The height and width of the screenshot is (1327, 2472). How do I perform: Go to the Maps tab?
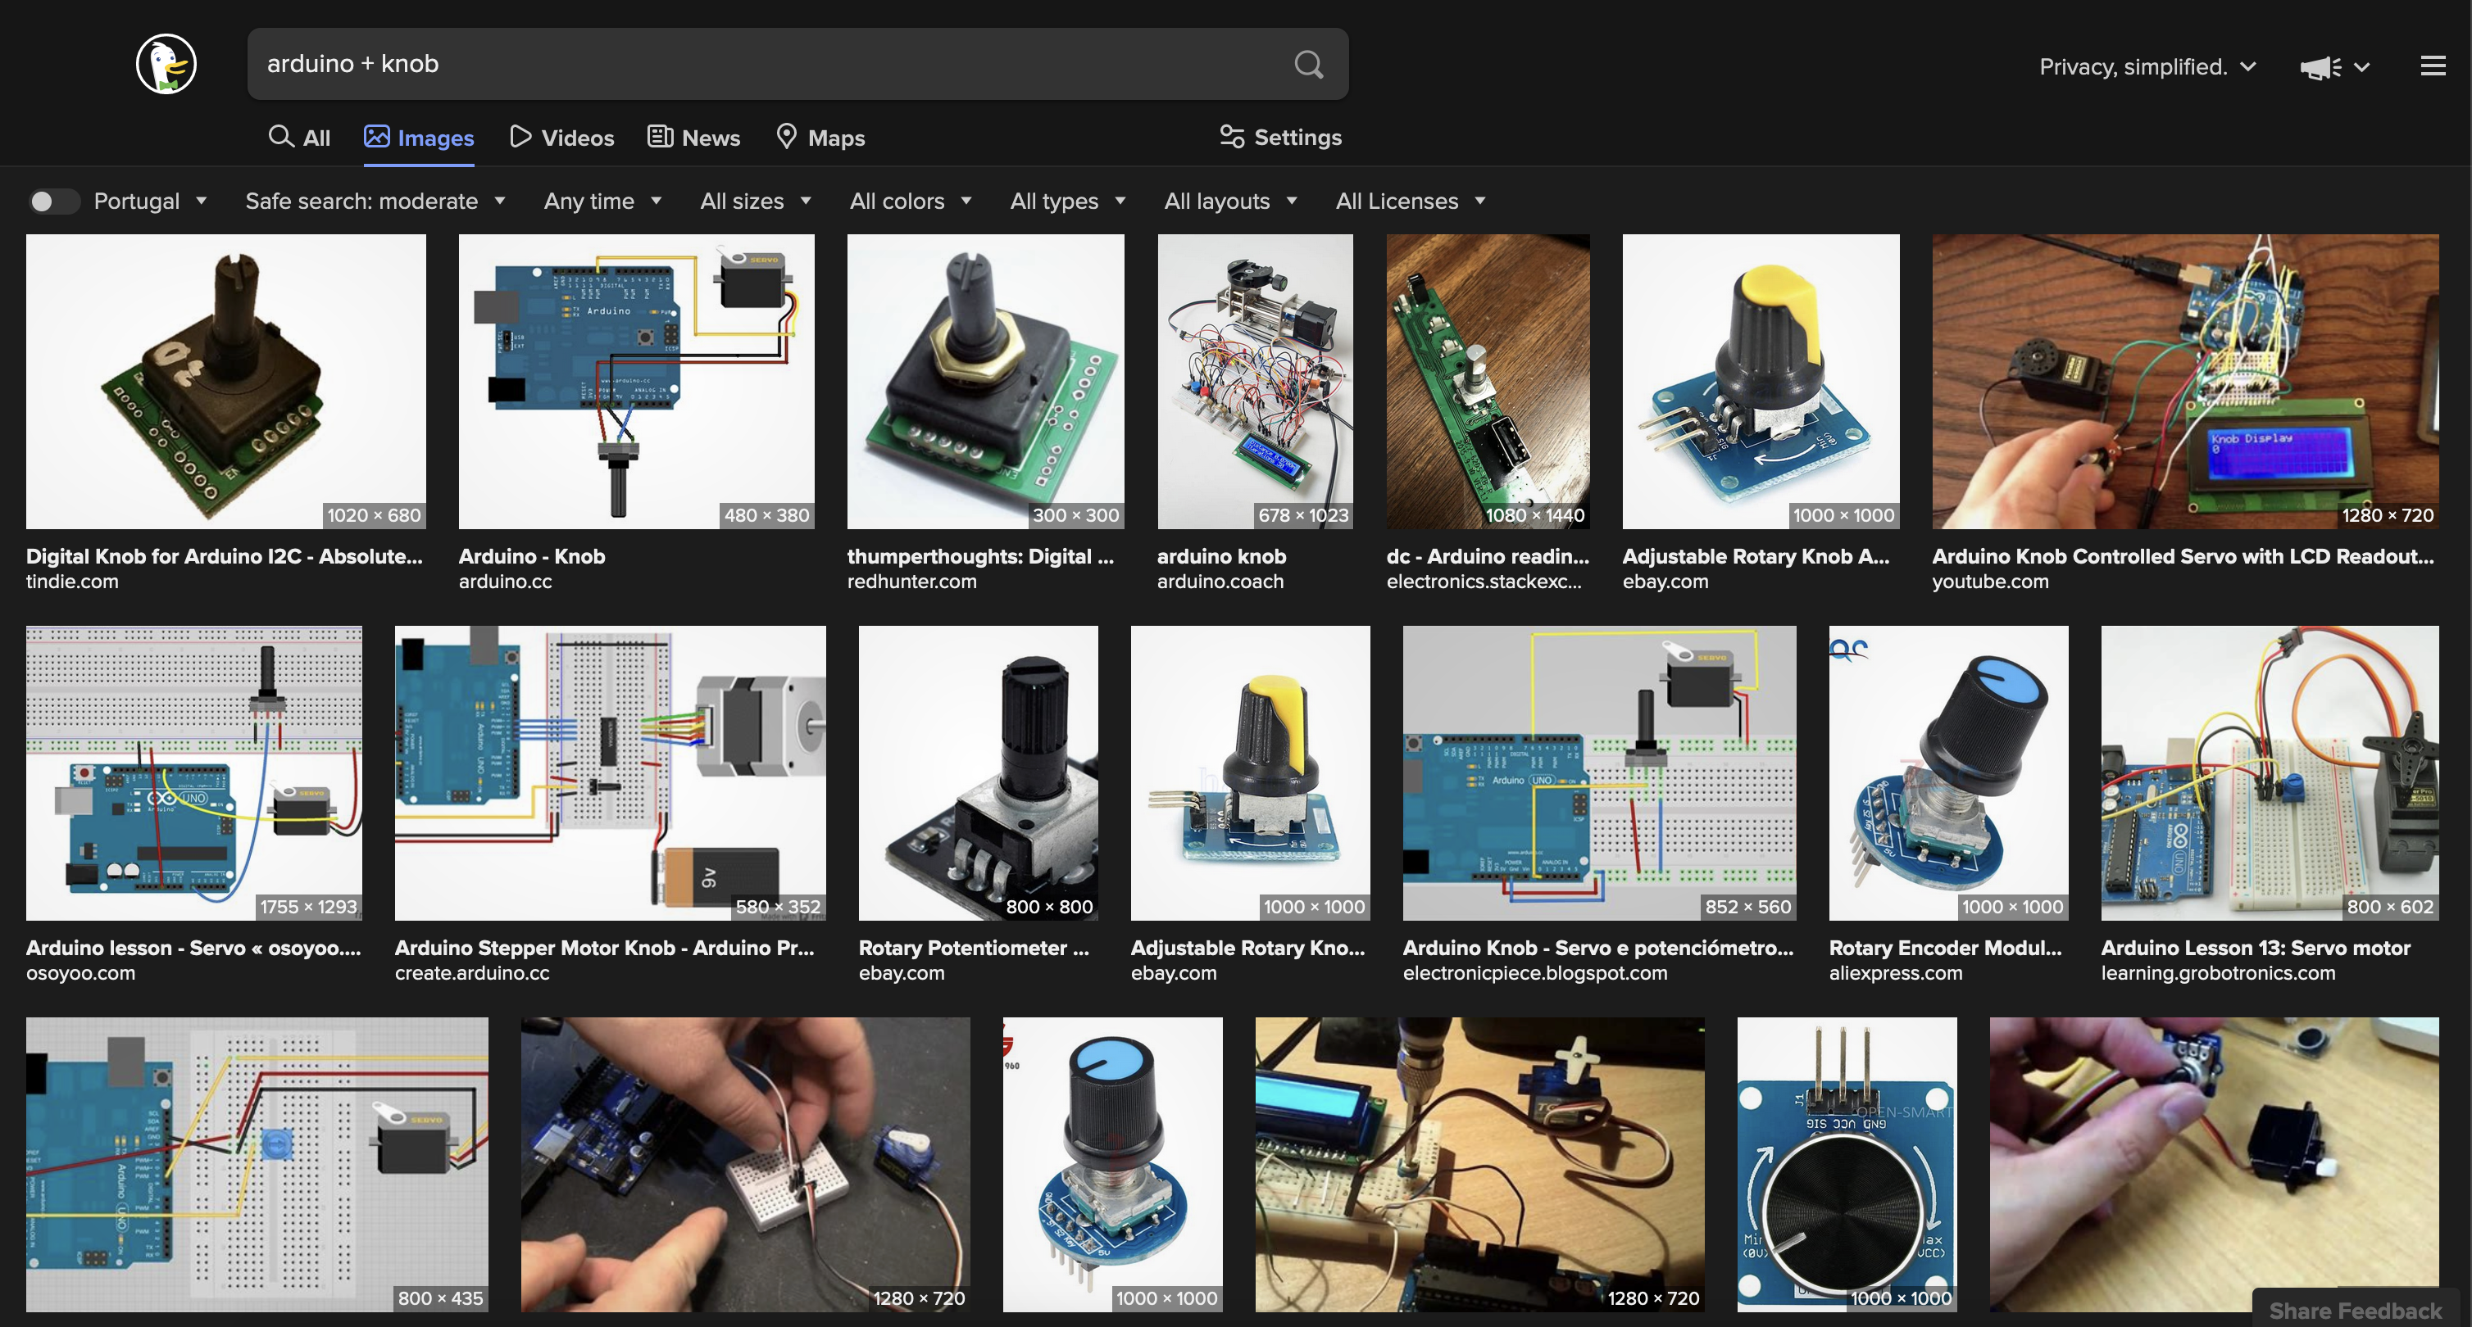tap(820, 137)
